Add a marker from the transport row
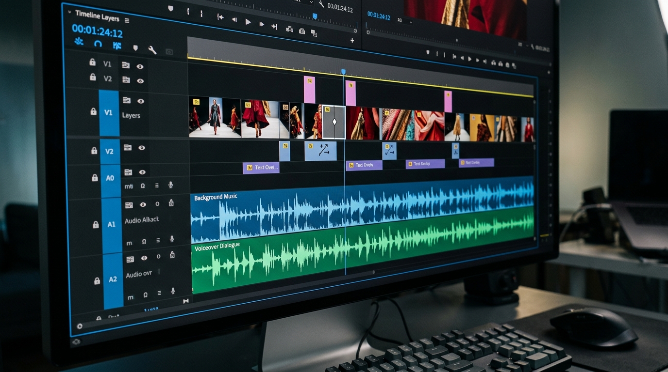The width and height of the screenshot is (668, 372). pyautogui.click(x=170, y=9)
